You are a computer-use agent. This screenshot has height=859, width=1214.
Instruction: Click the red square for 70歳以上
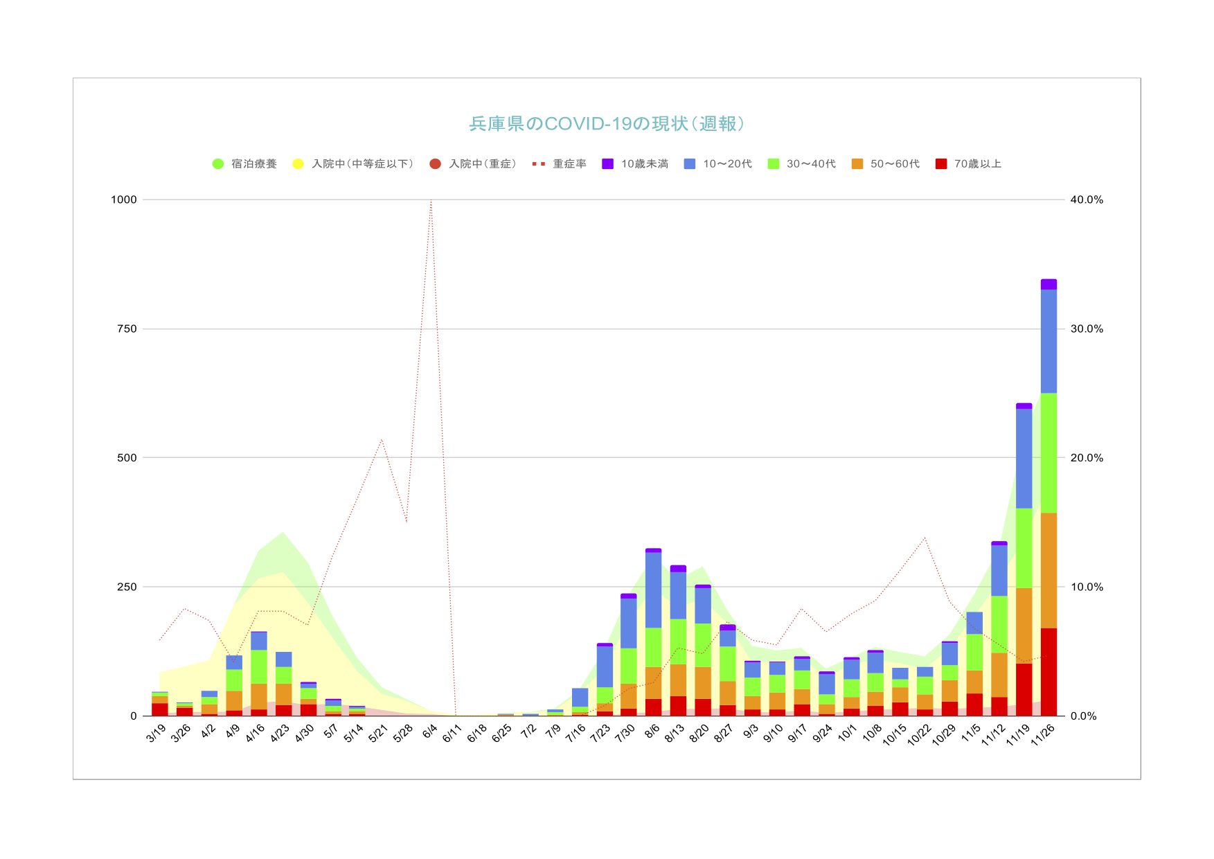coord(940,164)
